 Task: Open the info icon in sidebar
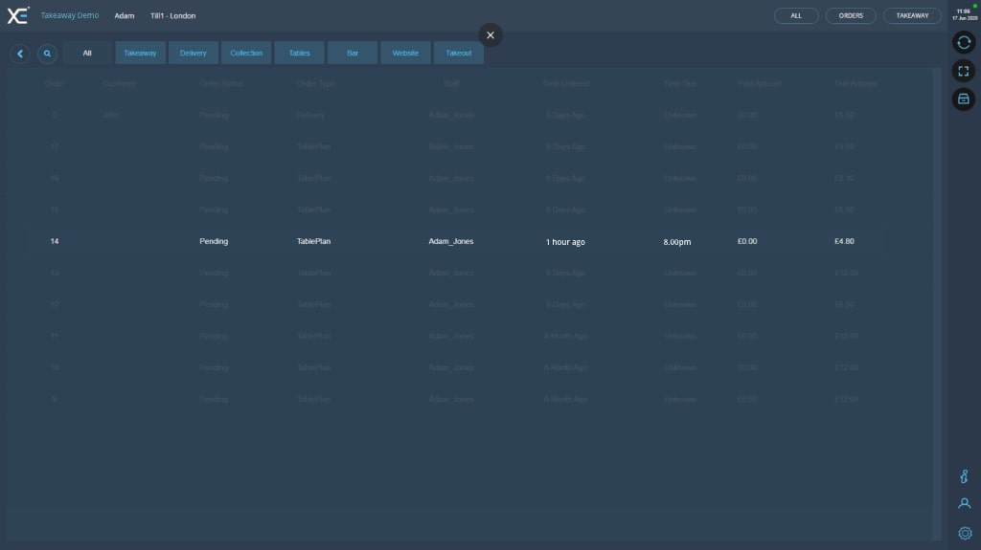964,476
